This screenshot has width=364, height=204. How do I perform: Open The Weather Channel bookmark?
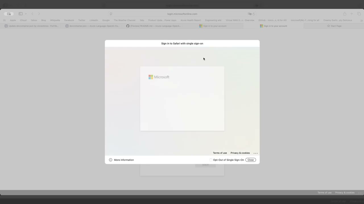125,20
